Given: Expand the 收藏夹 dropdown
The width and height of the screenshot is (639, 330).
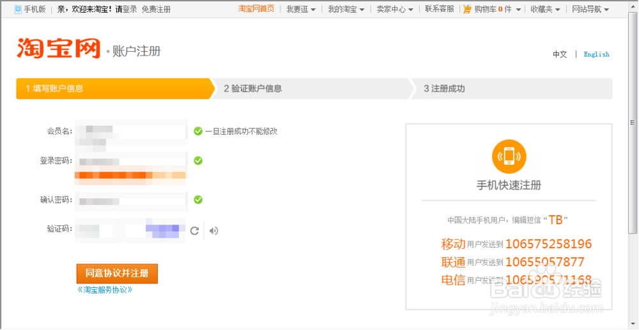Looking at the screenshot, I should [545, 10].
